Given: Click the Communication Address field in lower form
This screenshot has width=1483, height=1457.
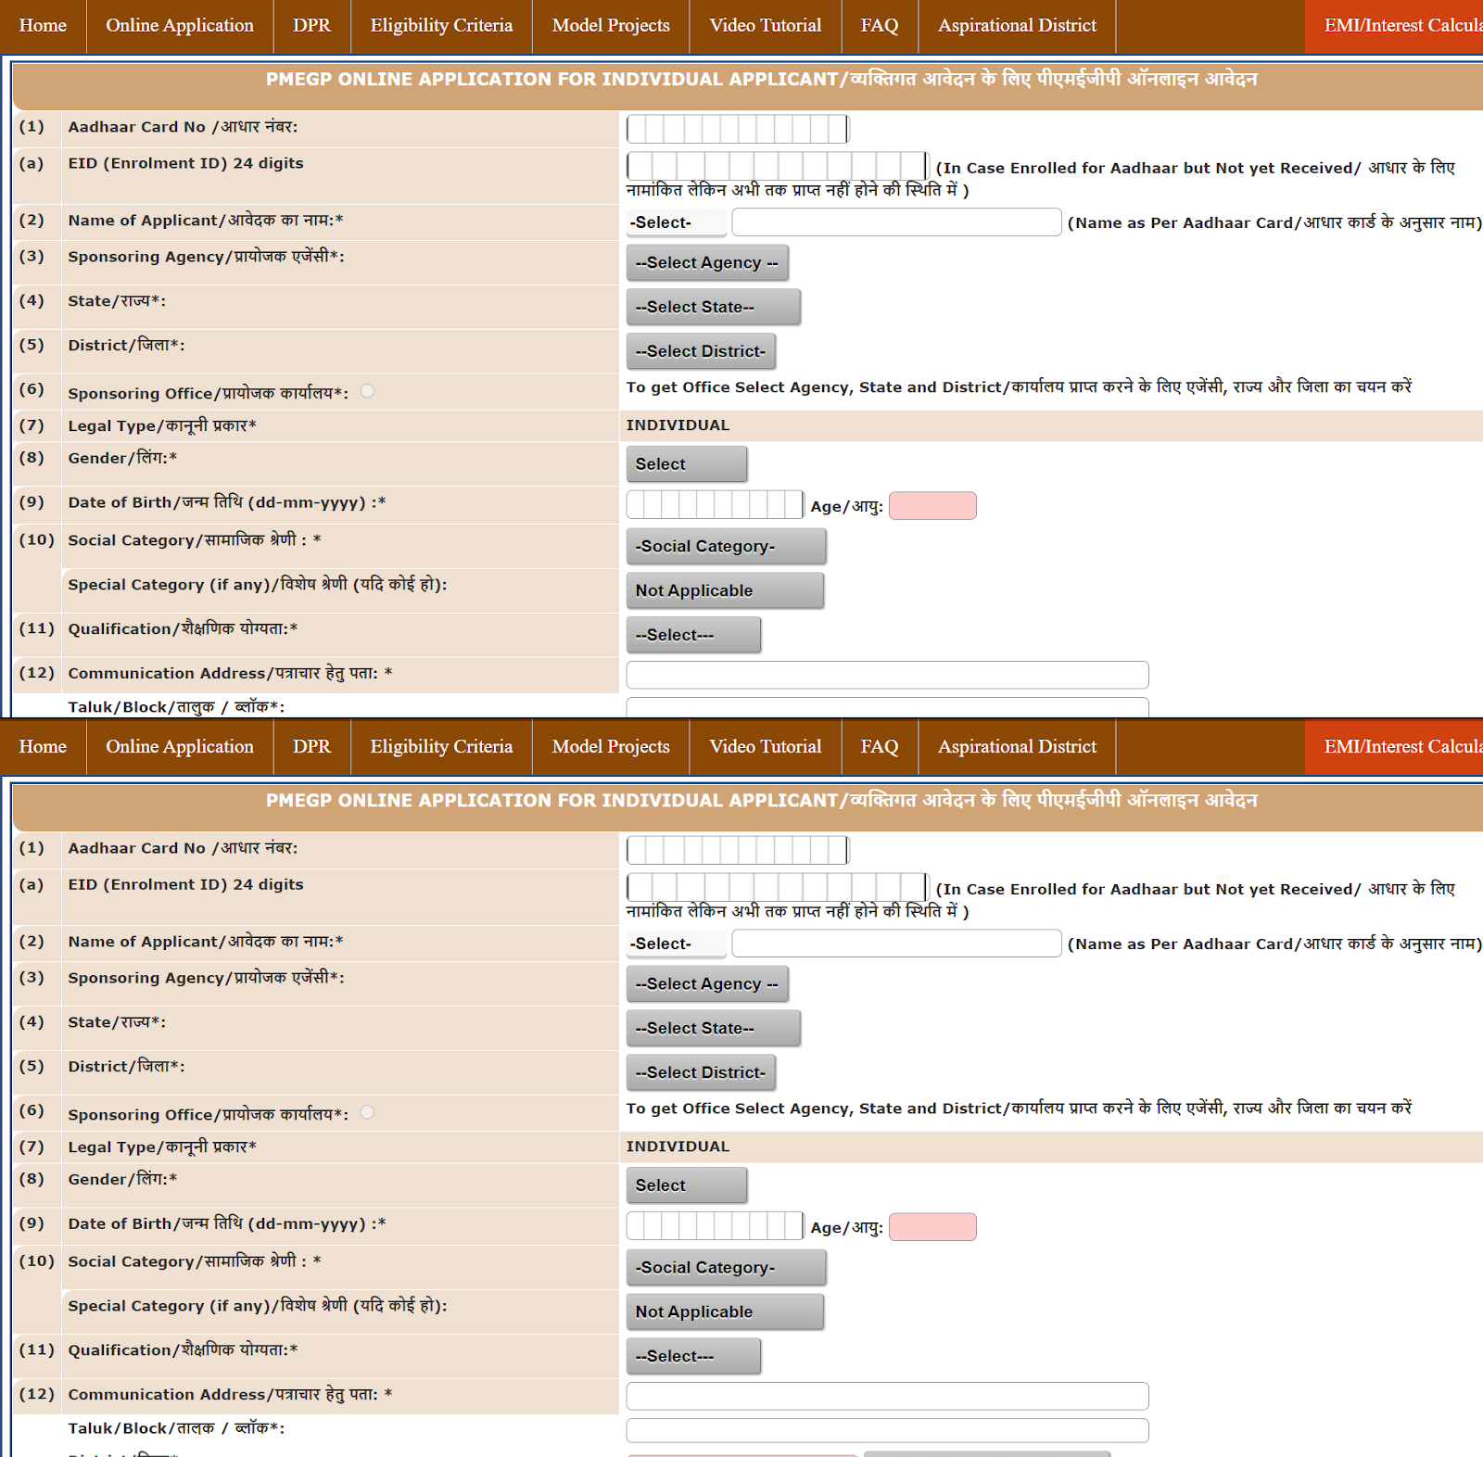Looking at the screenshot, I should point(887,1396).
